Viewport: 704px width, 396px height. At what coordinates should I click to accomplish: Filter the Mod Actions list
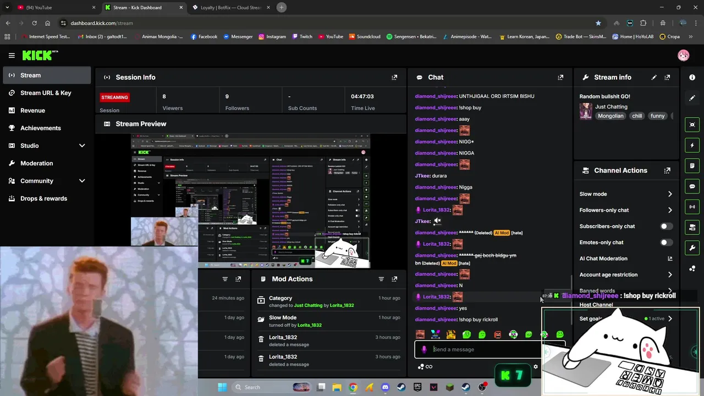click(x=381, y=279)
